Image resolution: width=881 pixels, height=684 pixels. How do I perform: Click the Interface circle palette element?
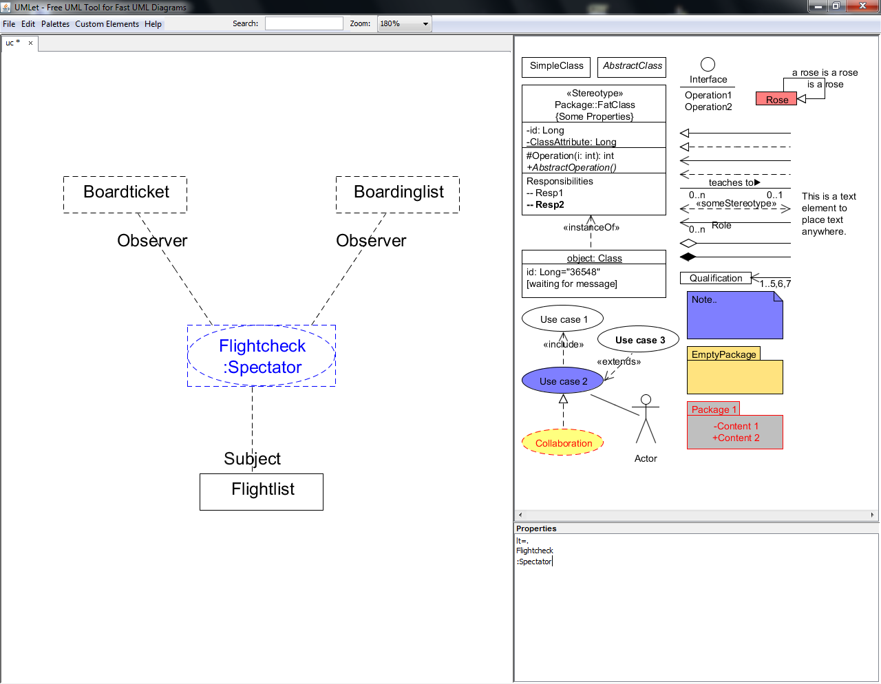pos(708,65)
